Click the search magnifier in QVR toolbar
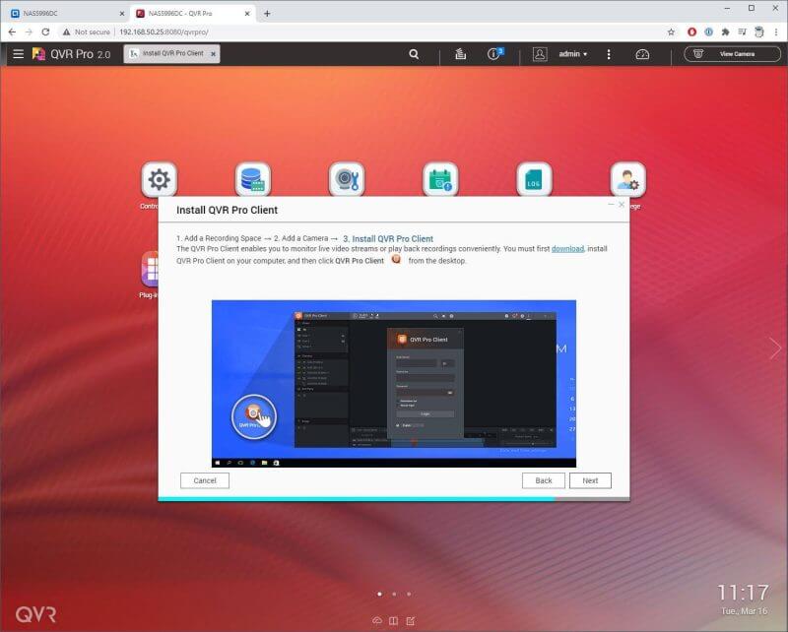This screenshot has height=632, width=788. 415,54
